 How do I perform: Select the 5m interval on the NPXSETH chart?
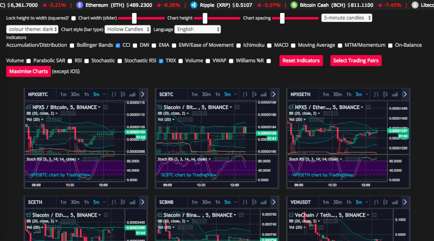(359, 94)
